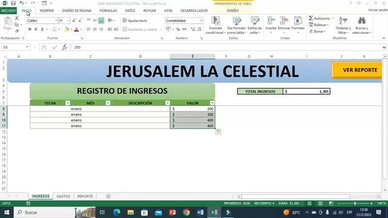Viewport: 388px width, 218px height.
Task: Open the FÓRMULAS ribbon tab
Action: 109,11
